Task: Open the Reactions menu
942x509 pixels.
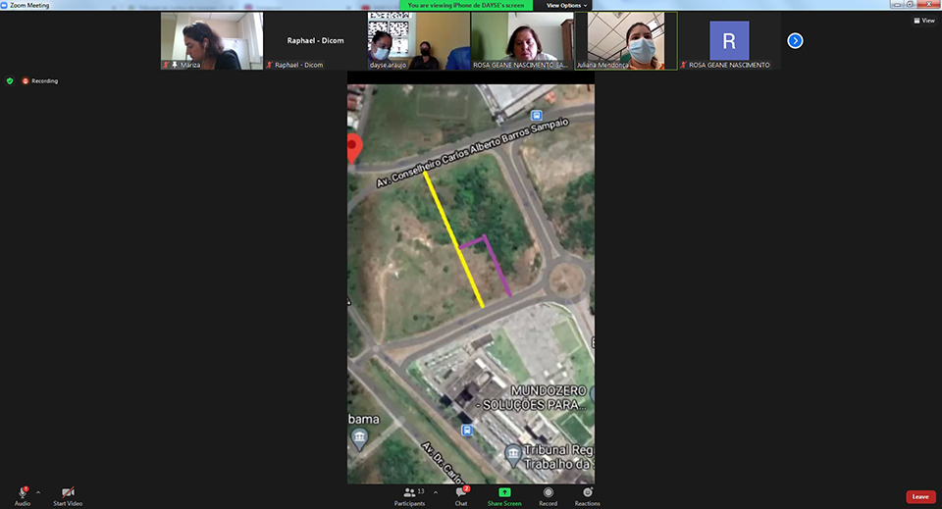Action: (587, 492)
